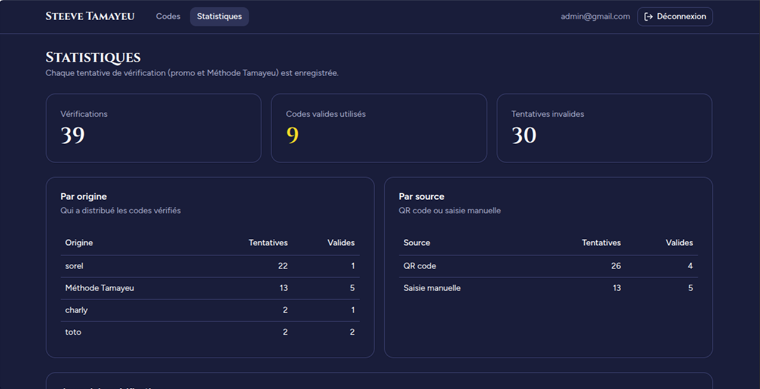
Task: Click the 'Par source' card title
Action: coord(422,197)
